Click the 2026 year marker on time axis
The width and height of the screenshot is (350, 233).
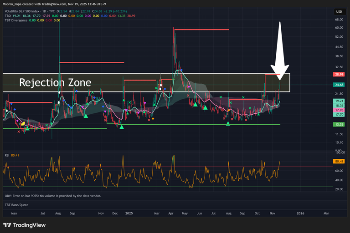300,213
